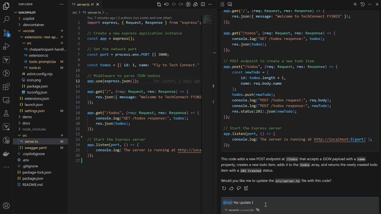381x214 pixels.
Task: Focus the chat input with @rest text
Action: 300,202
